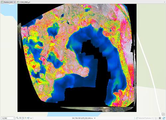Click the Selected Features: 0 label

pos(145,118)
